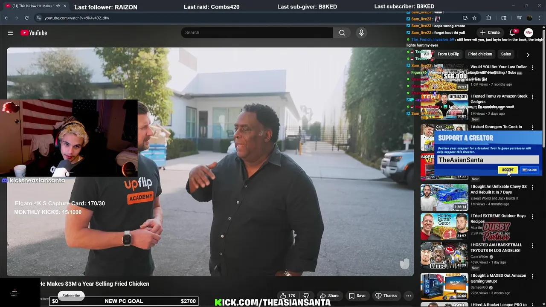Open AAU Basketball tryouts video thumbnail
546x307 pixels.
pyautogui.click(x=444, y=256)
